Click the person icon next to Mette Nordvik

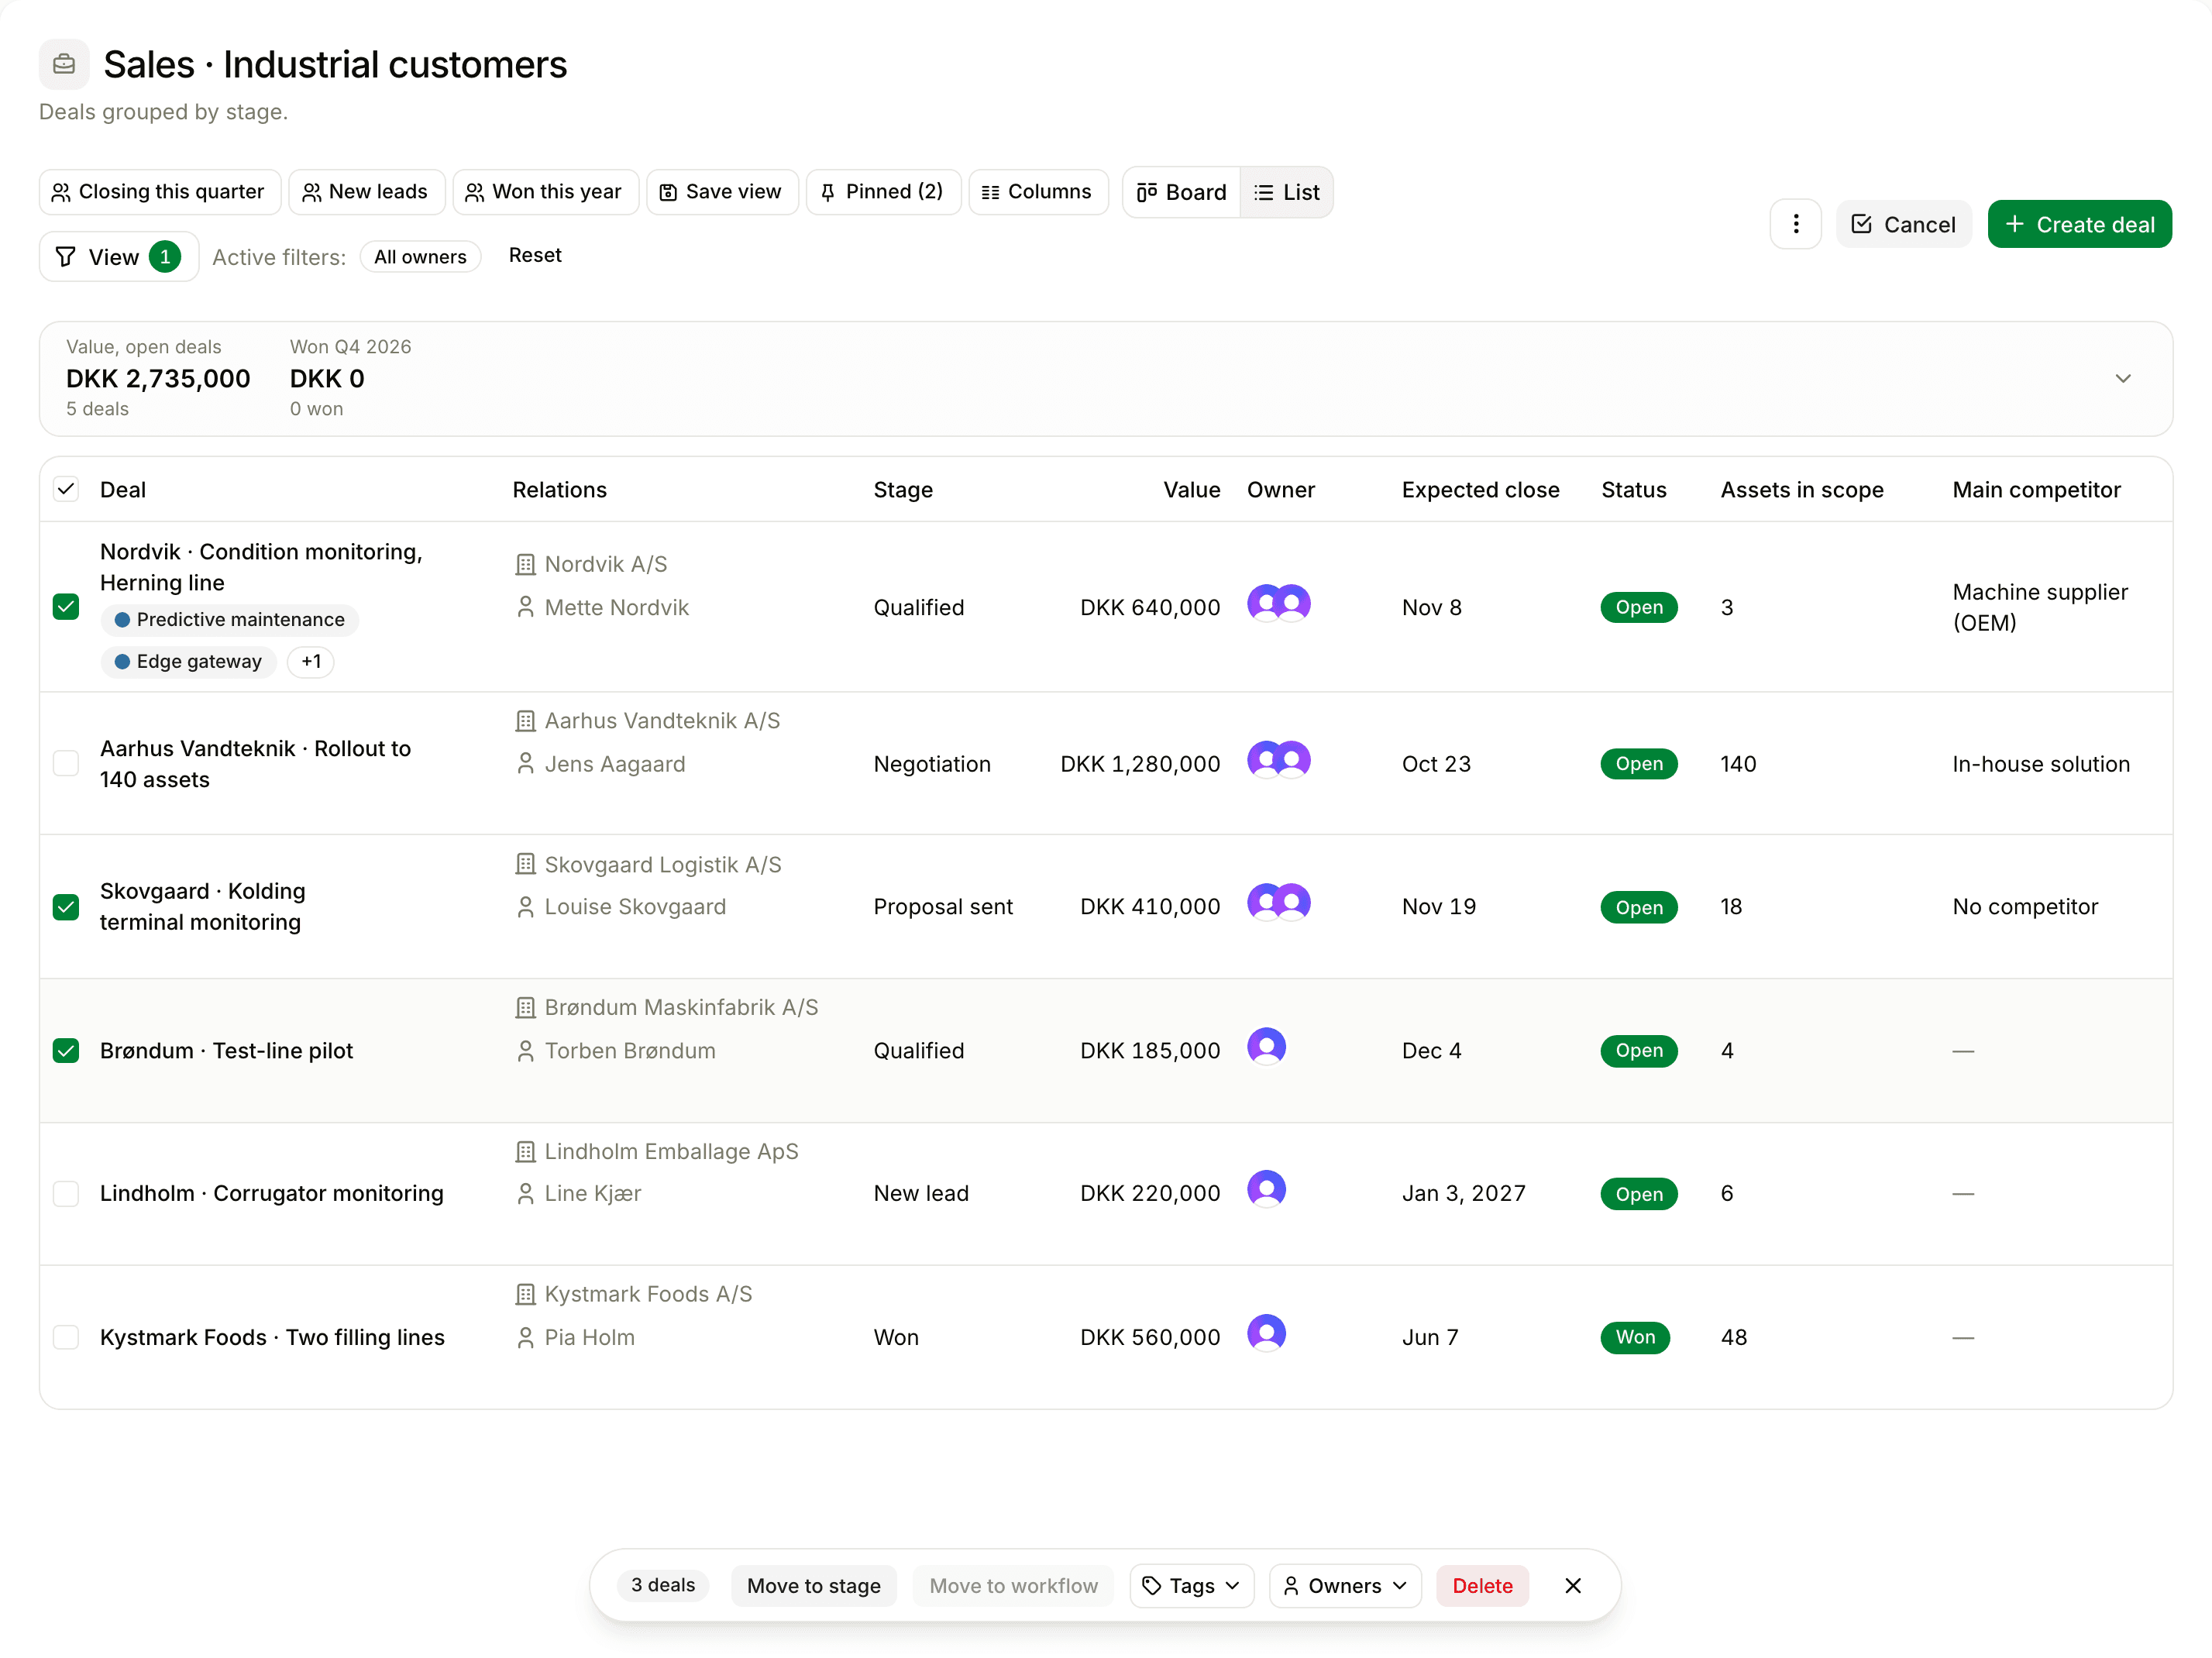525,607
